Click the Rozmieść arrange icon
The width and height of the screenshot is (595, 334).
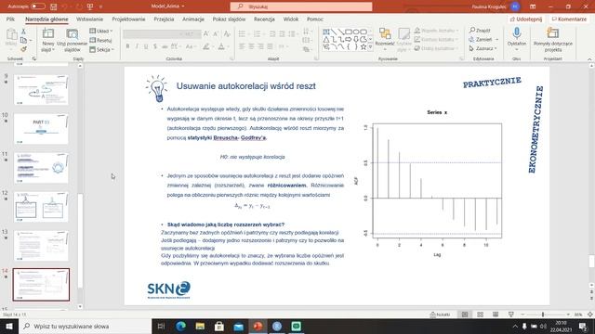tap(385, 34)
